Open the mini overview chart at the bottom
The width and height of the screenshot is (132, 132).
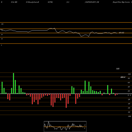pyautogui.click(x=65, y=126)
